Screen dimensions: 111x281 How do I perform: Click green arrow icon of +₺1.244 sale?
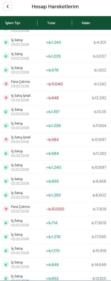click(x=6, y=42)
